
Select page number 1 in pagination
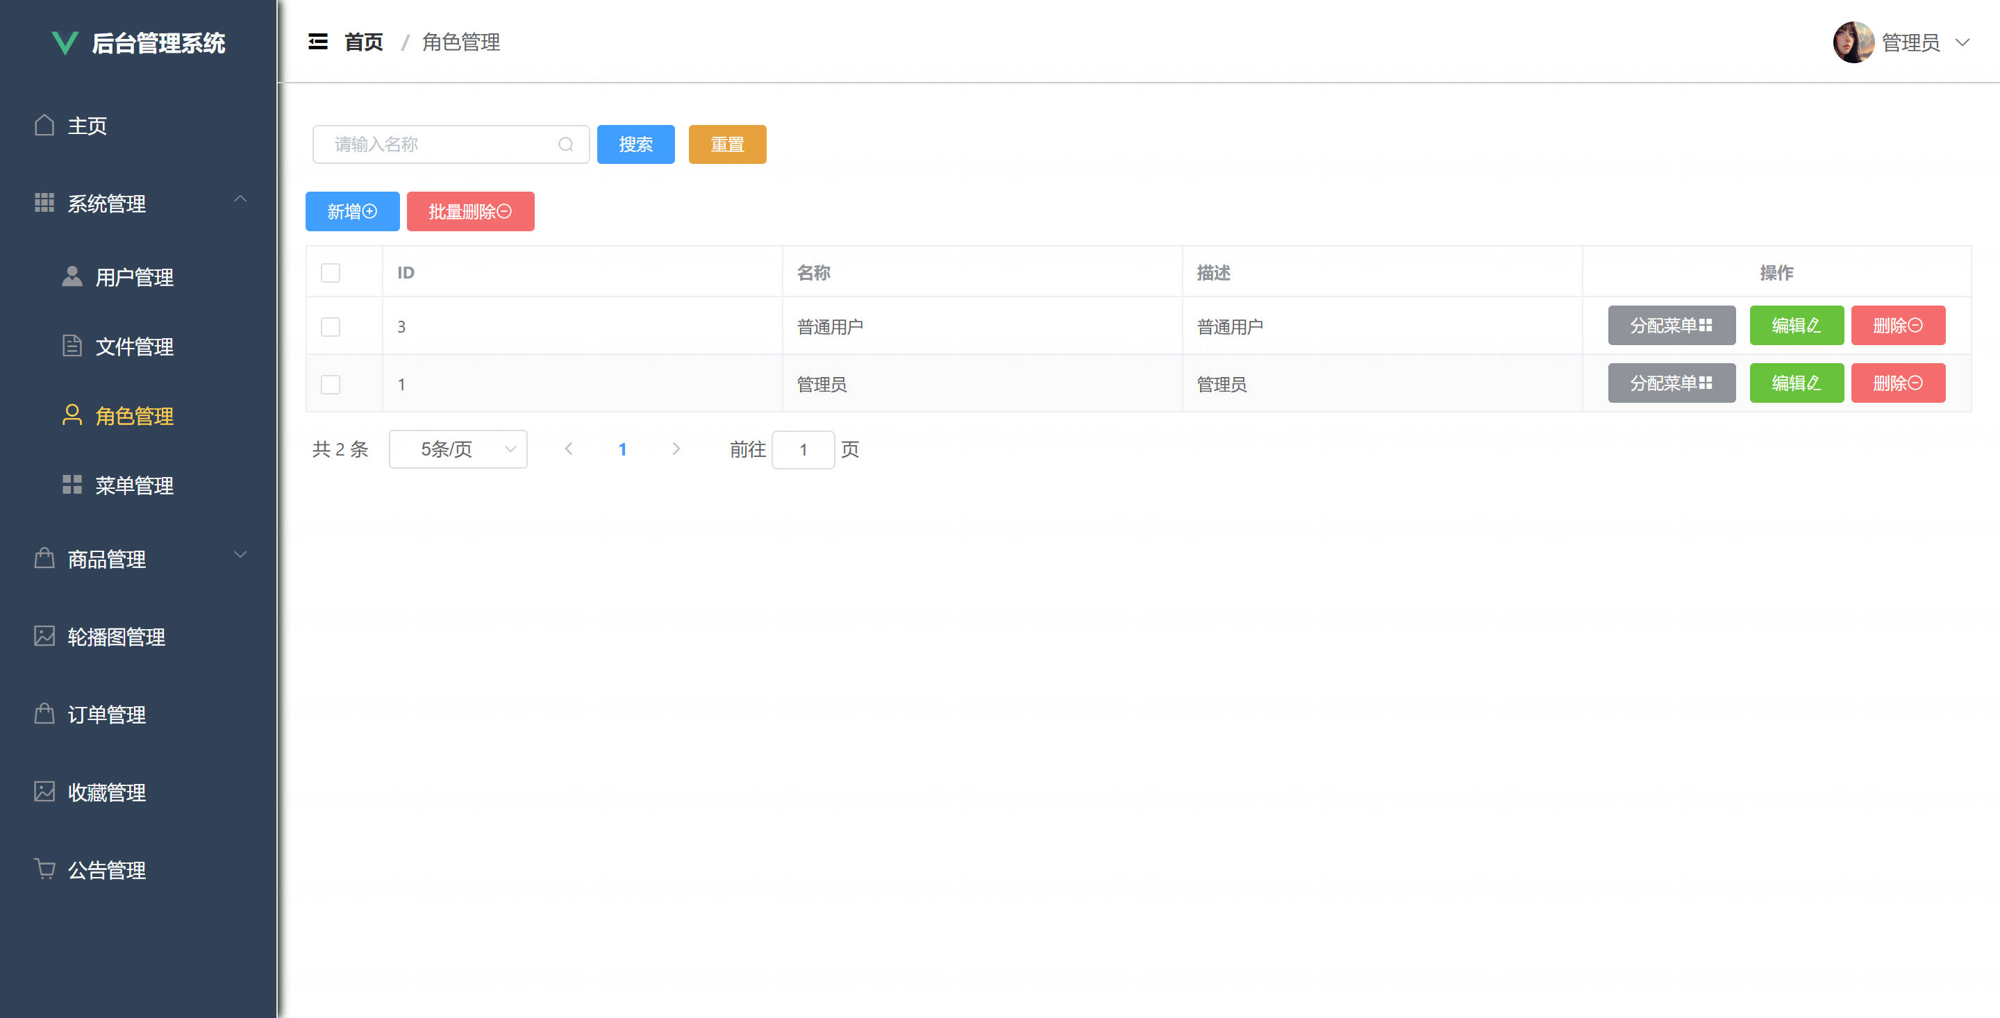point(623,449)
